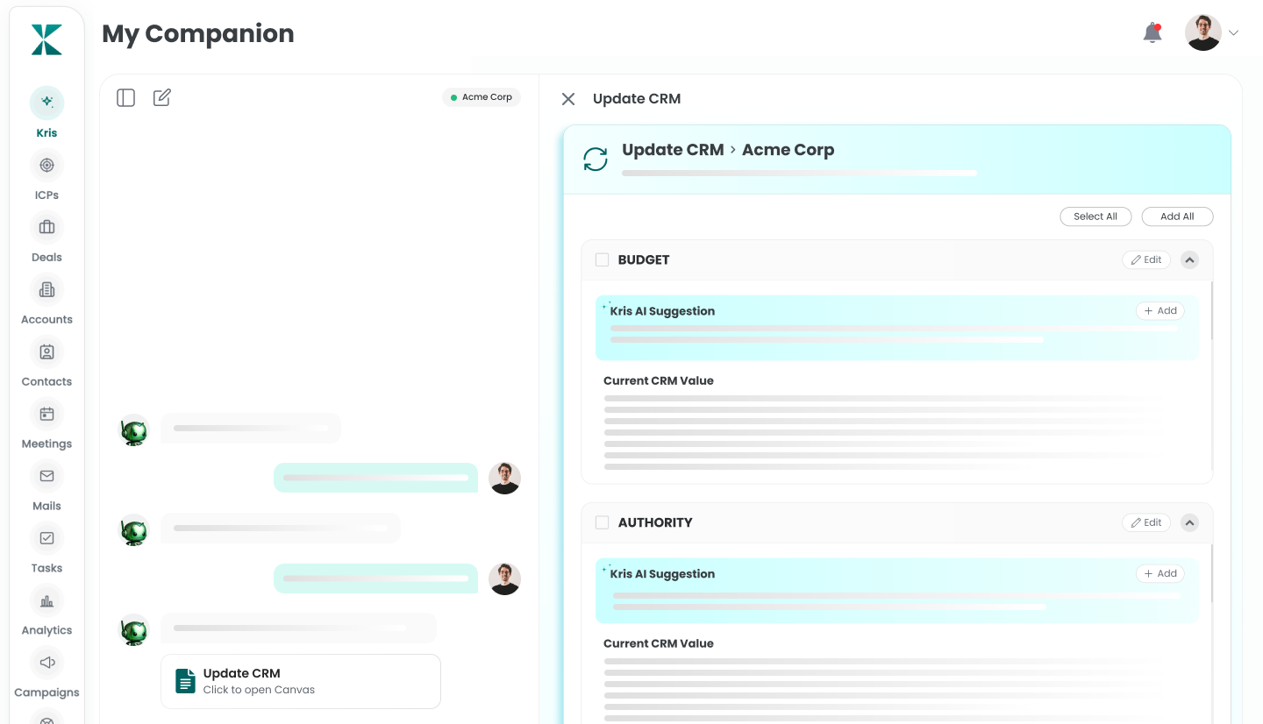Add the Kris AI suggestion for AUTHORITY
Image resolution: width=1263 pixels, height=724 pixels.
click(x=1160, y=573)
